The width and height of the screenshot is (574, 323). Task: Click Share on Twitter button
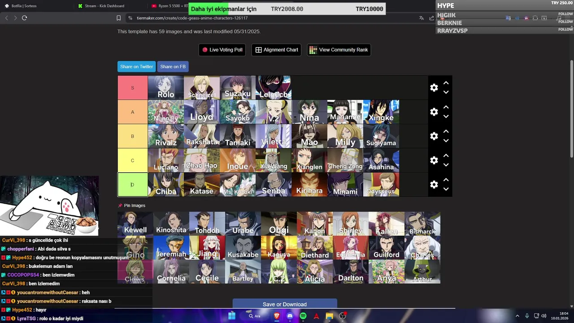click(136, 66)
